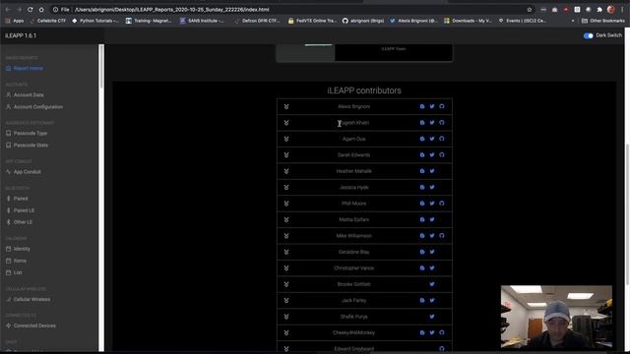
Task: Click the iLEAPP 1.6.1 header title
Action: (21, 35)
